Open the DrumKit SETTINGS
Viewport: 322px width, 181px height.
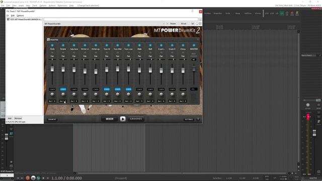pyautogui.click(x=189, y=120)
